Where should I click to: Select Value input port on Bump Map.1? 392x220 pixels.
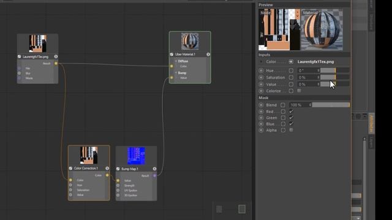pos(118,181)
